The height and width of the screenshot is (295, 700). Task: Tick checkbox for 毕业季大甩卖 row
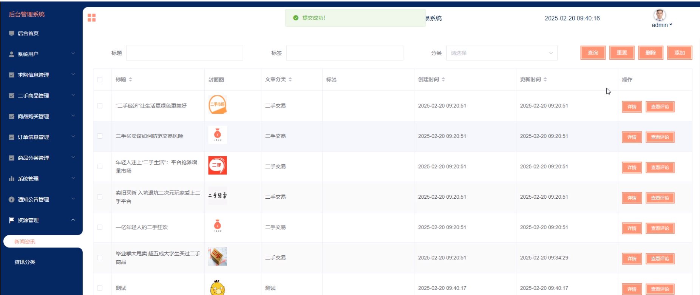[100, 258]
